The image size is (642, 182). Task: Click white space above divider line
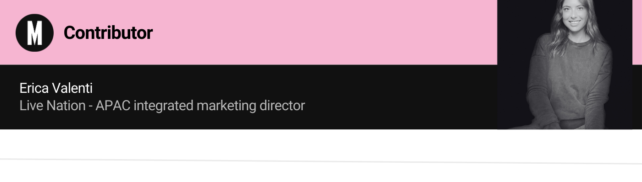[x=321, y=144]
